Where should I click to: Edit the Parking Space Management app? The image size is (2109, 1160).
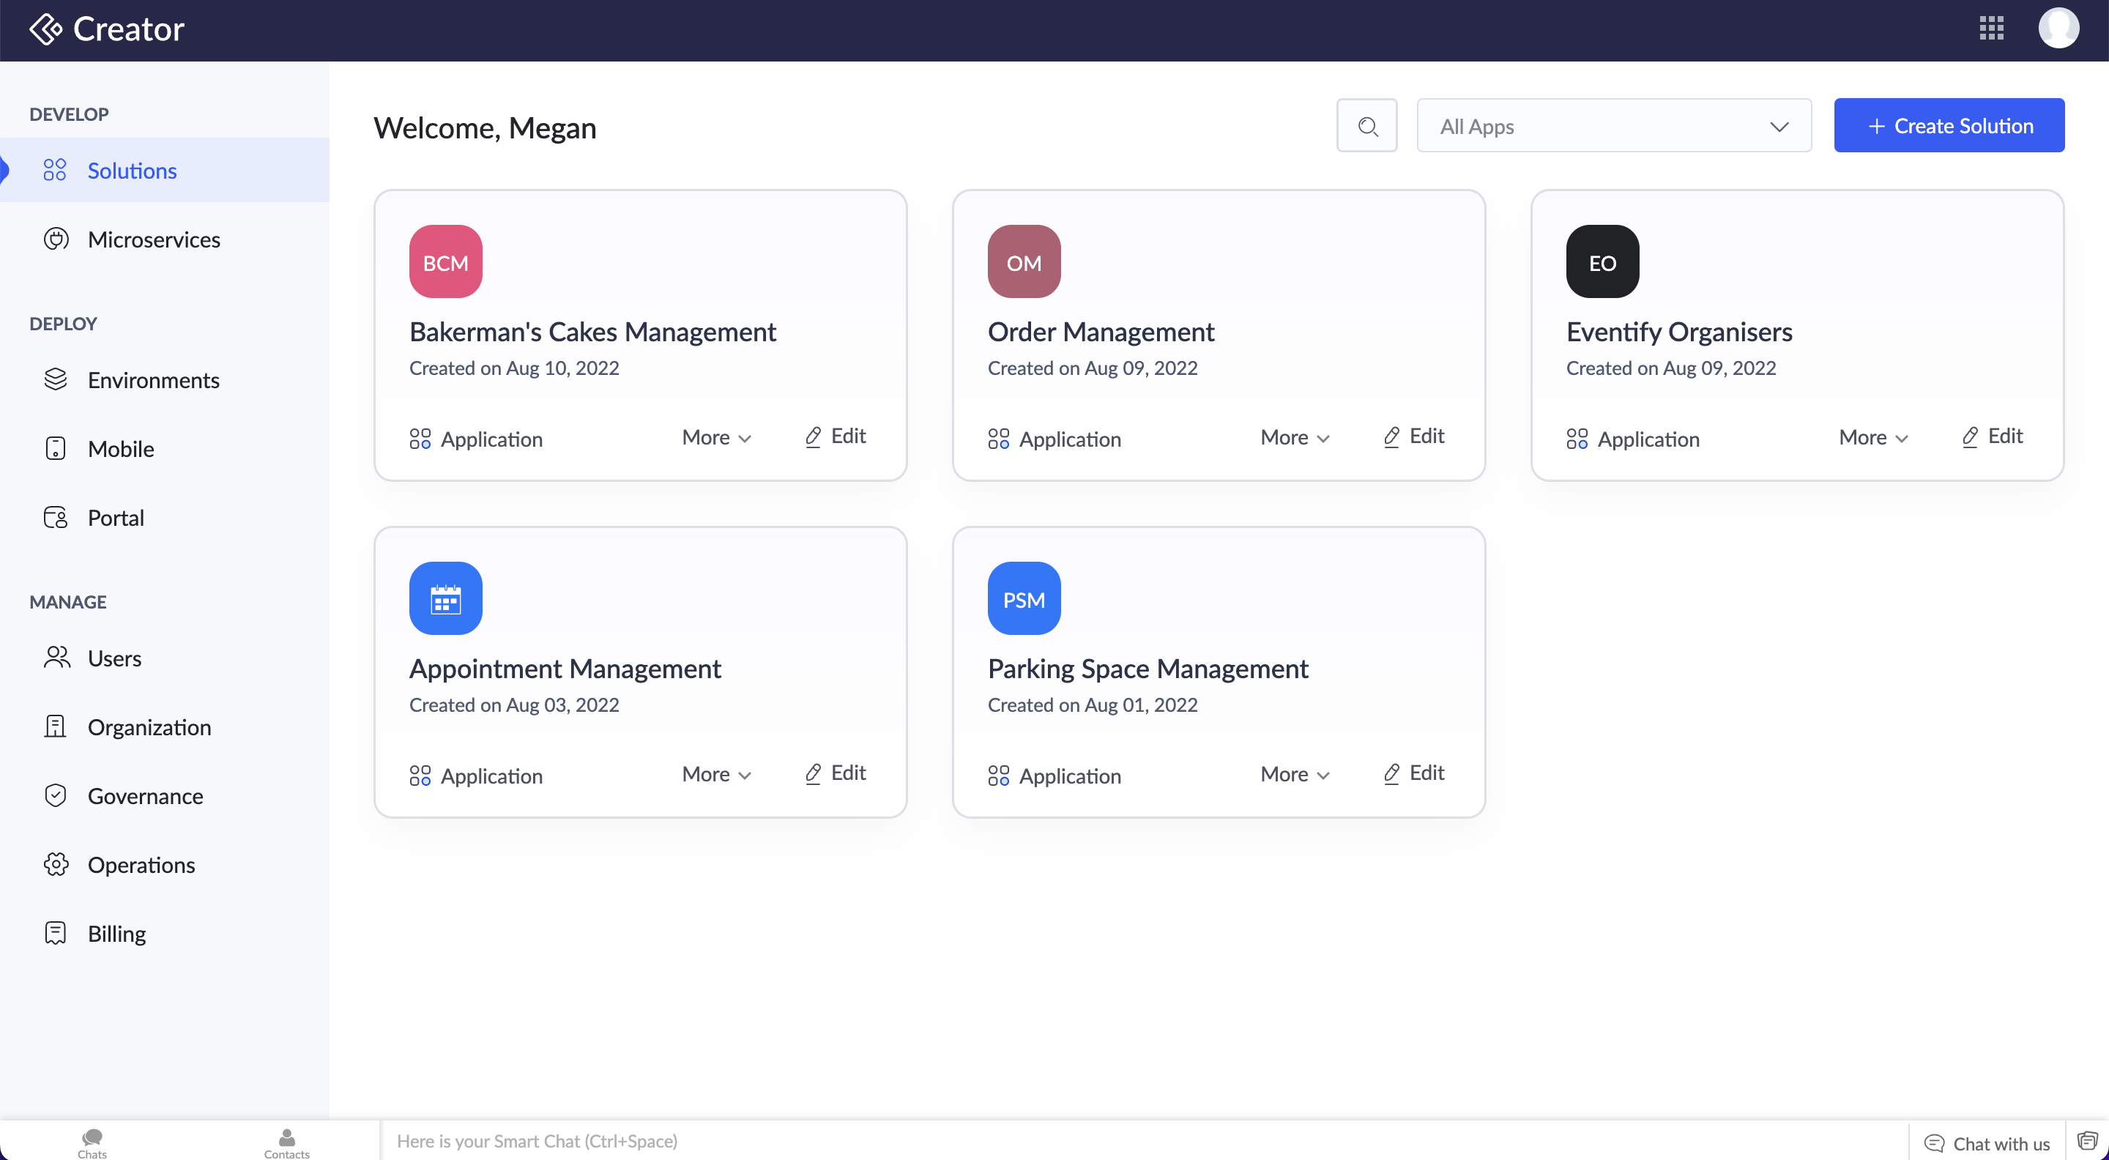click(x=1413, y=773)
